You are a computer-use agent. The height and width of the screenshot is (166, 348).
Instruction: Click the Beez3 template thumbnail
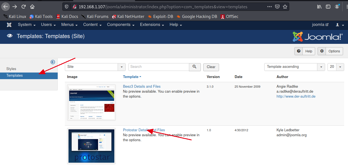91,102
